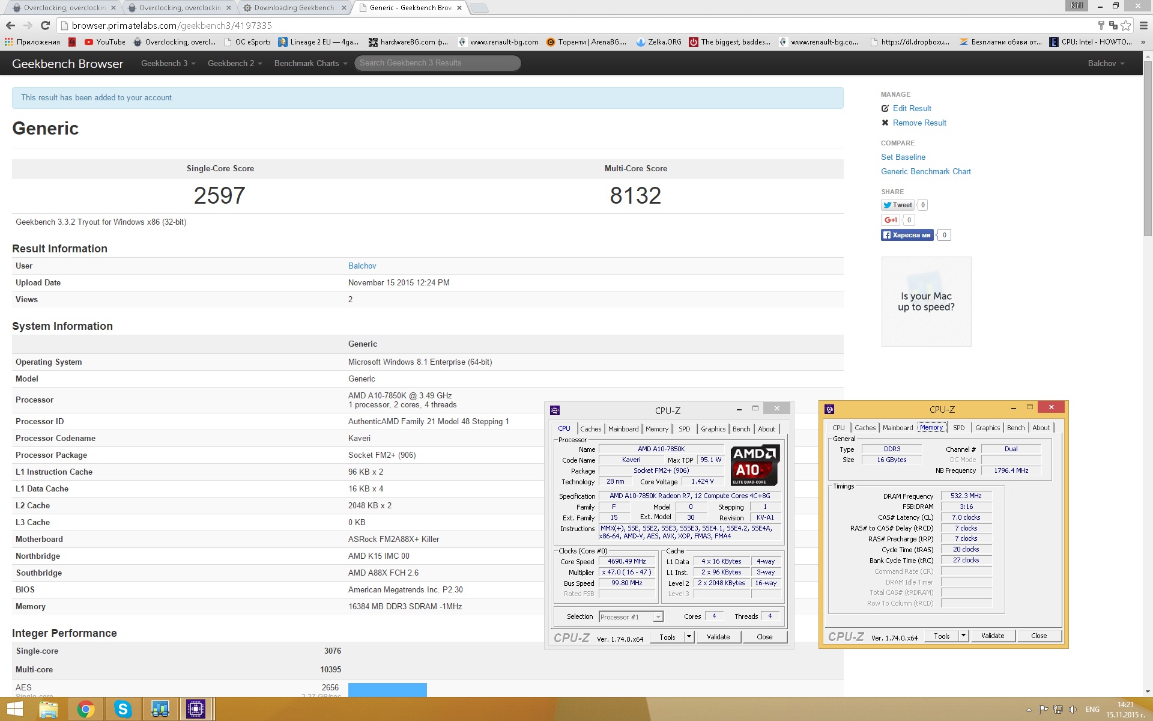Open the Zelka.ORG bookmark
This screenshot has width=1153, height=721.
point(659,42)
